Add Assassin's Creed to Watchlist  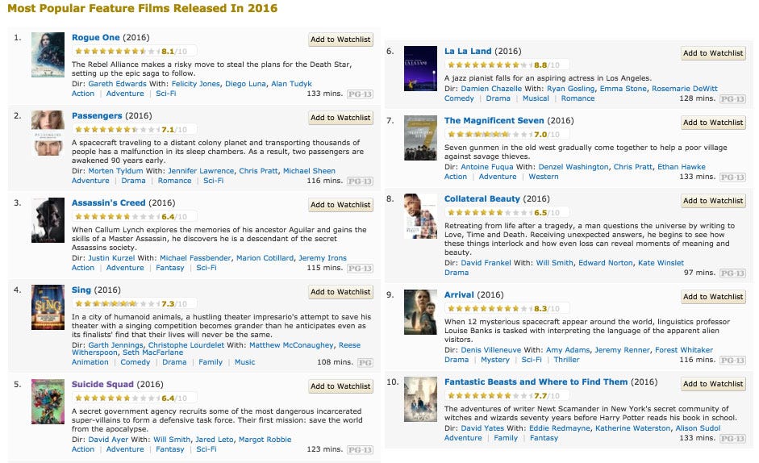tap(340, 205)
